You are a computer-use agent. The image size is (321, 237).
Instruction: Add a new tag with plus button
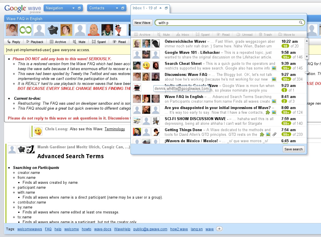click(x=219, y=229)
